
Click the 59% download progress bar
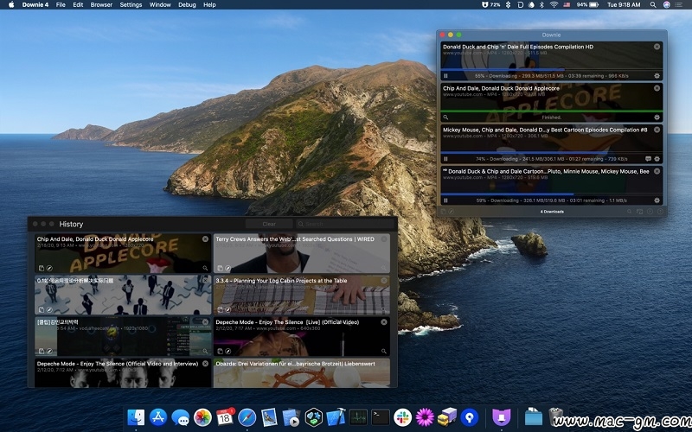pos(552,194)
